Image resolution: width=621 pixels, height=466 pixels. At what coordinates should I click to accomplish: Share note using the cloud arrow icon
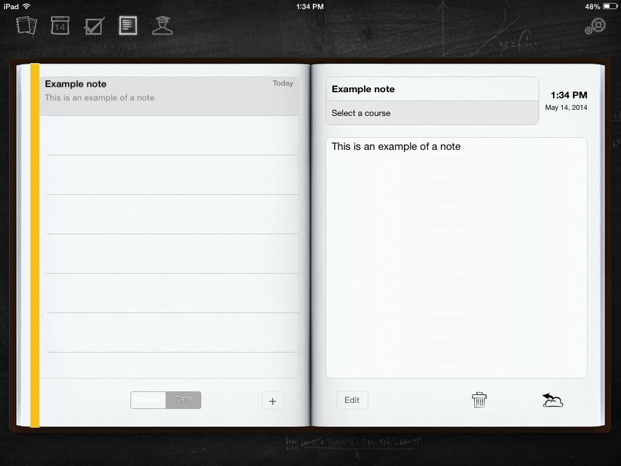552,400
